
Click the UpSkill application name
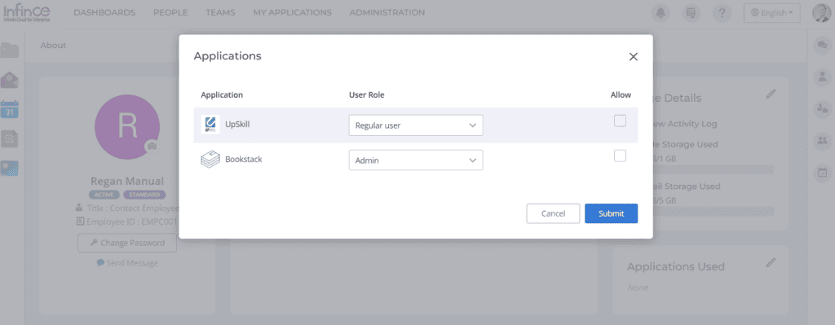pyautogui.click(x=237, y=124)
